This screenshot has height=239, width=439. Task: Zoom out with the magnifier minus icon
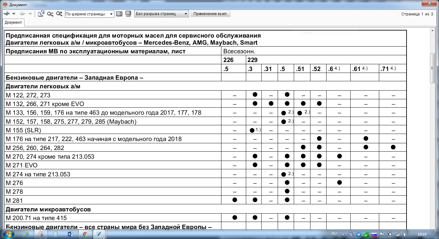[50, 14]
